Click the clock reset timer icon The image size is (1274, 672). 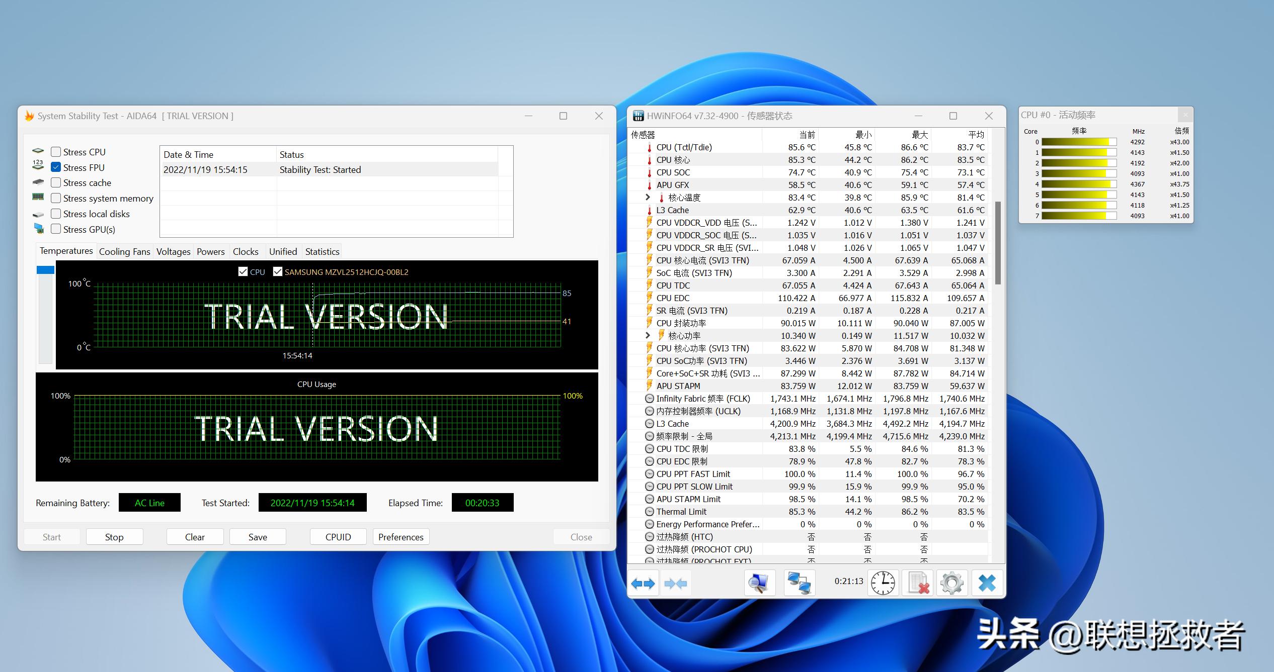pos(883,583)
